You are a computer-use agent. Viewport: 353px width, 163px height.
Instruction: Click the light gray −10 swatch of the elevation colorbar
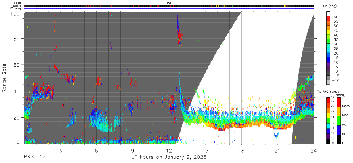tap(329, 83)
